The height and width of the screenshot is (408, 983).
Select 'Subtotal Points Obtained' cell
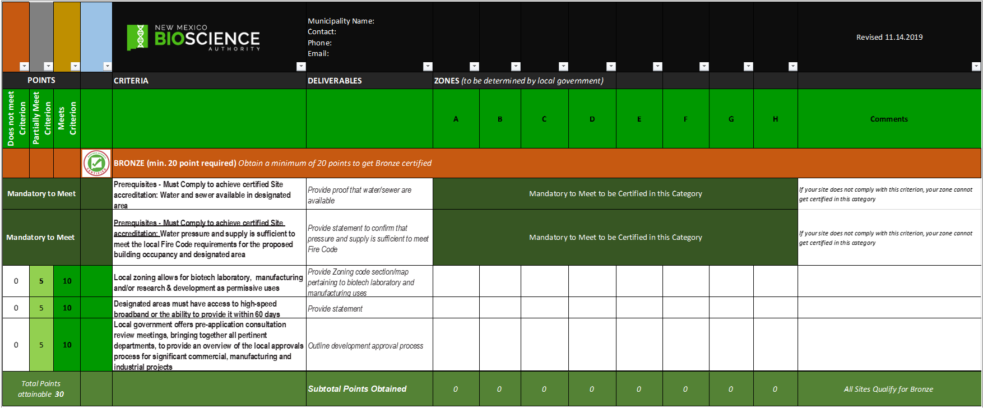pos(369,388)
